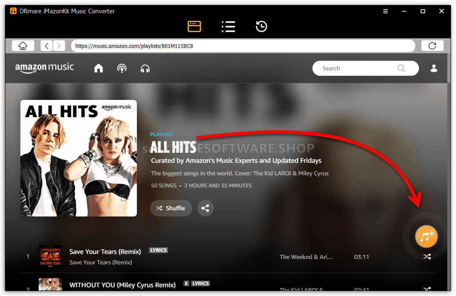Click the ALL HITS playlist cover
Viewport: 456px width, 296px height.
point(79,158)
